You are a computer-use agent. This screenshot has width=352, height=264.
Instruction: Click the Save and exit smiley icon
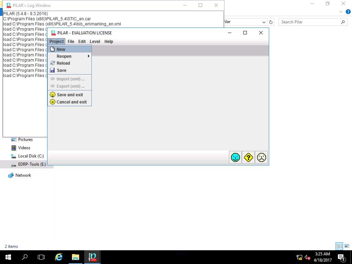pos(53,95)
